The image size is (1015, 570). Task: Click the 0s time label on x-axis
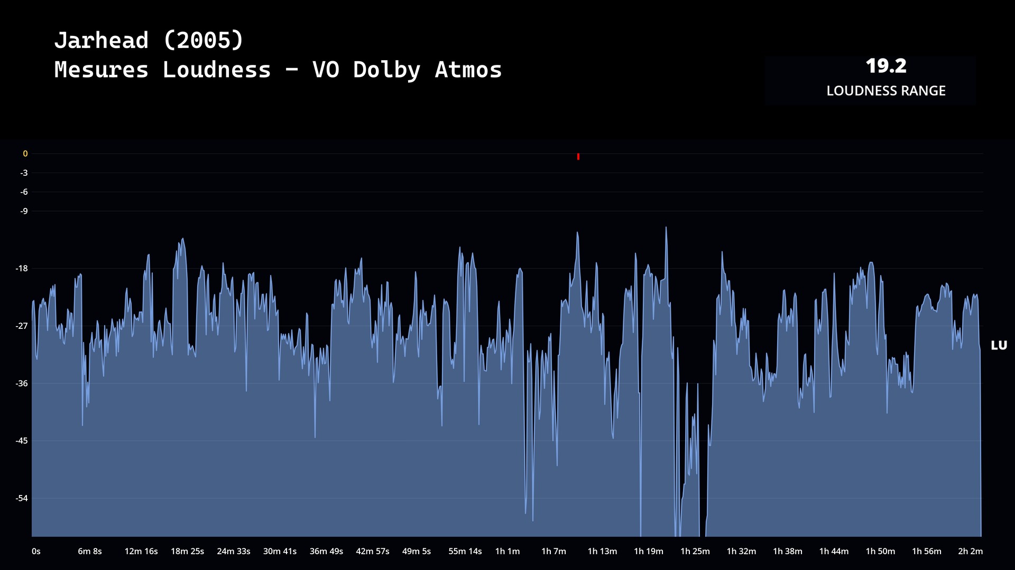pos(36,551)
